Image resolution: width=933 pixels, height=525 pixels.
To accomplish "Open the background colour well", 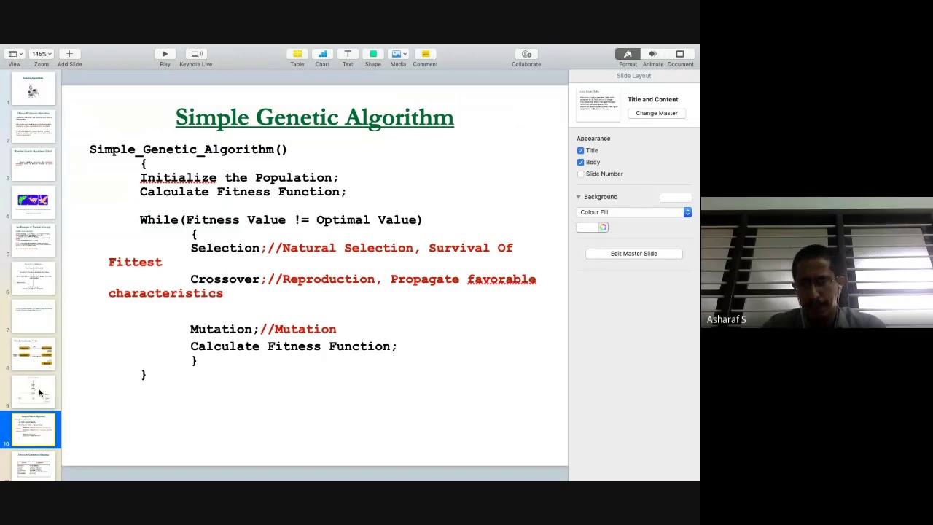I will (x=587, y=227).
